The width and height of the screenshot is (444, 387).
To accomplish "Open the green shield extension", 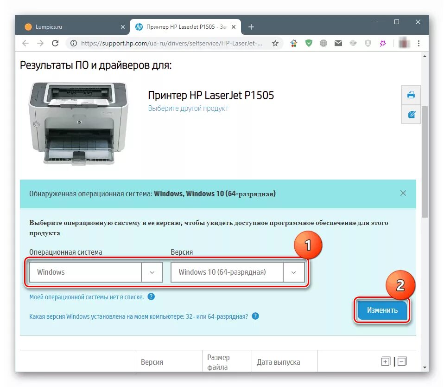I will coord(309,43).
